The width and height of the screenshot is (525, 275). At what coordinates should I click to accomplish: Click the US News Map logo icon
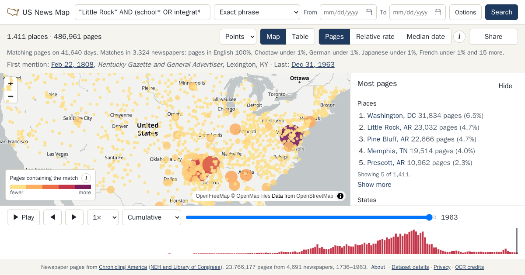(13, 12)
